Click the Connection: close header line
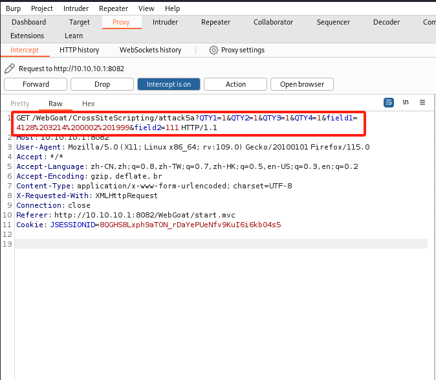 point(53,205)
